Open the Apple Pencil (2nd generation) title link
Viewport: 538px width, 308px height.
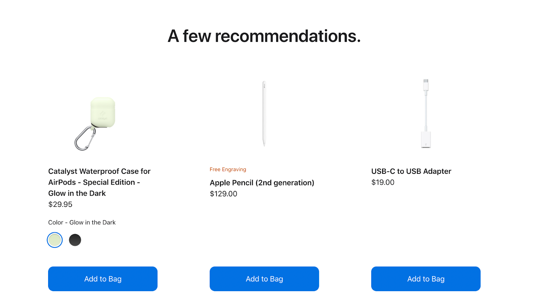[x=262, y=183]
